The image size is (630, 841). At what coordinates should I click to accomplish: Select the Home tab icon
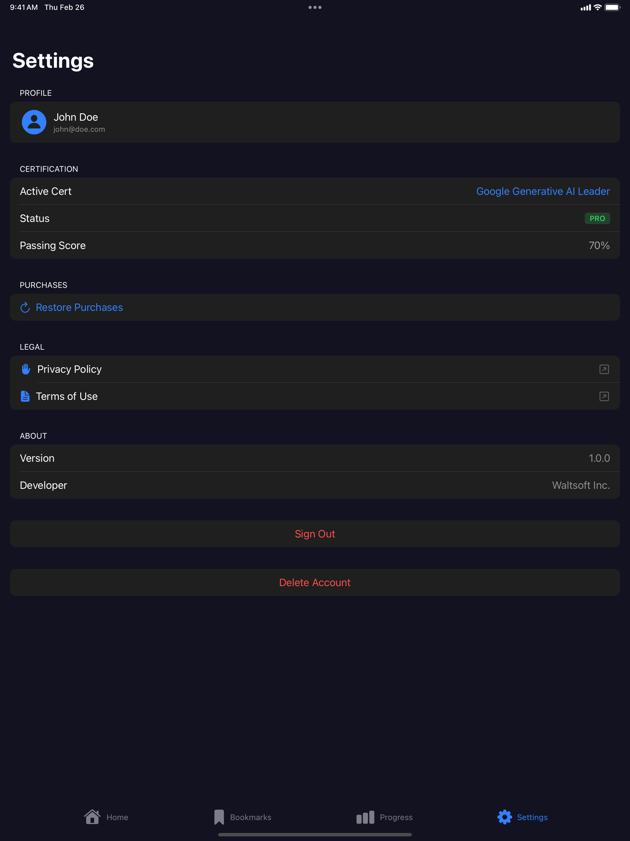(92, 817)
